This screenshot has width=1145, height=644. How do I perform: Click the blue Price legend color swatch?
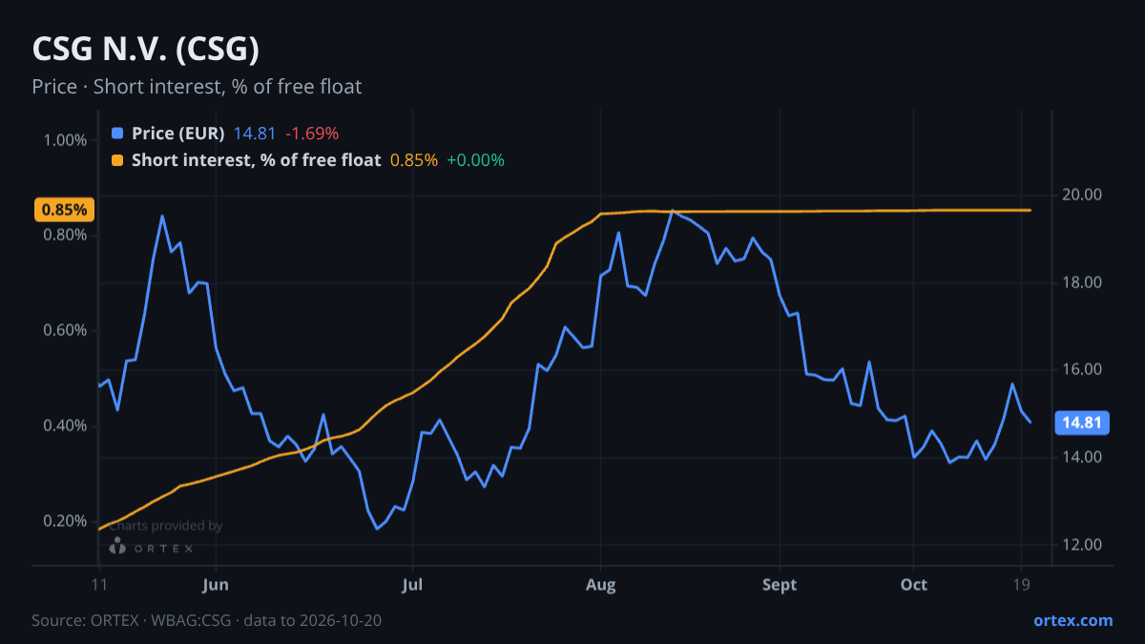pos(117,134)
